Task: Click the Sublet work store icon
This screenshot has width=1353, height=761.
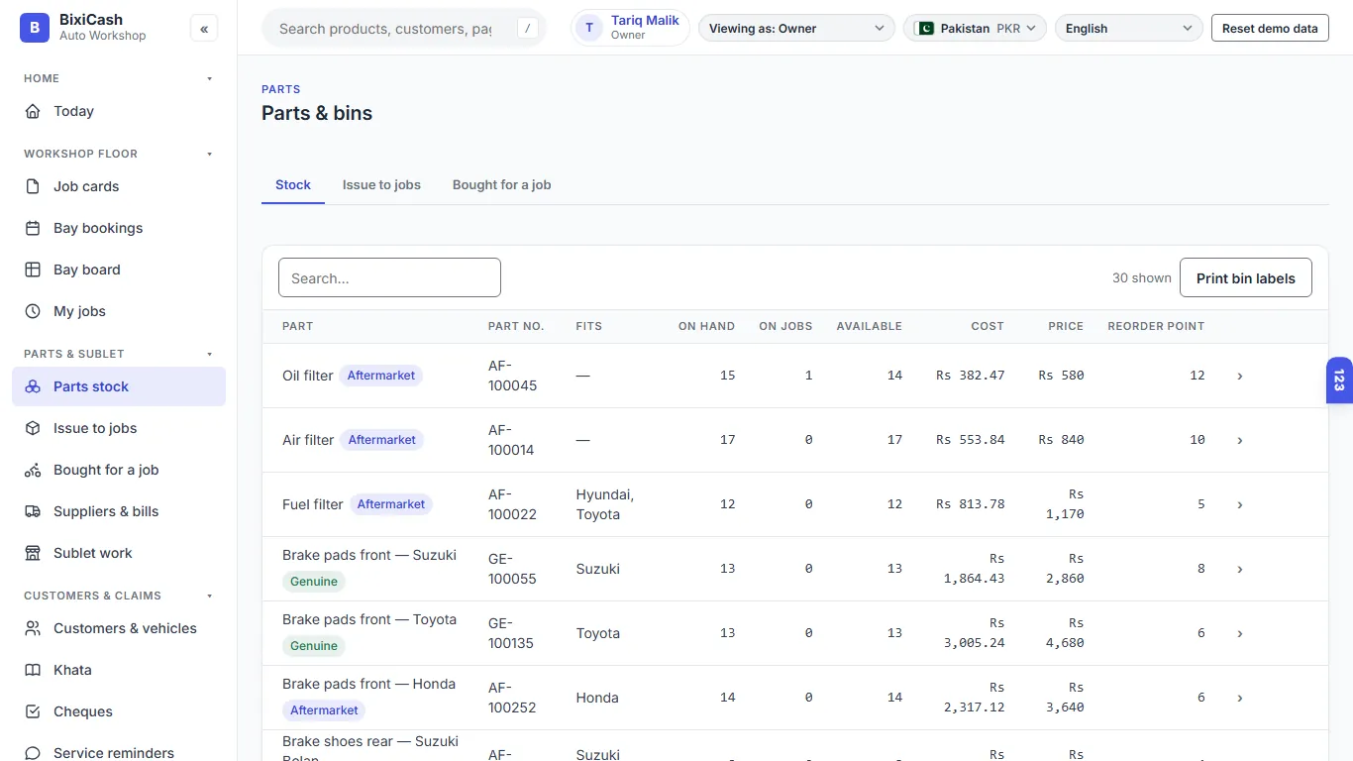Action: tap(33, 553)
